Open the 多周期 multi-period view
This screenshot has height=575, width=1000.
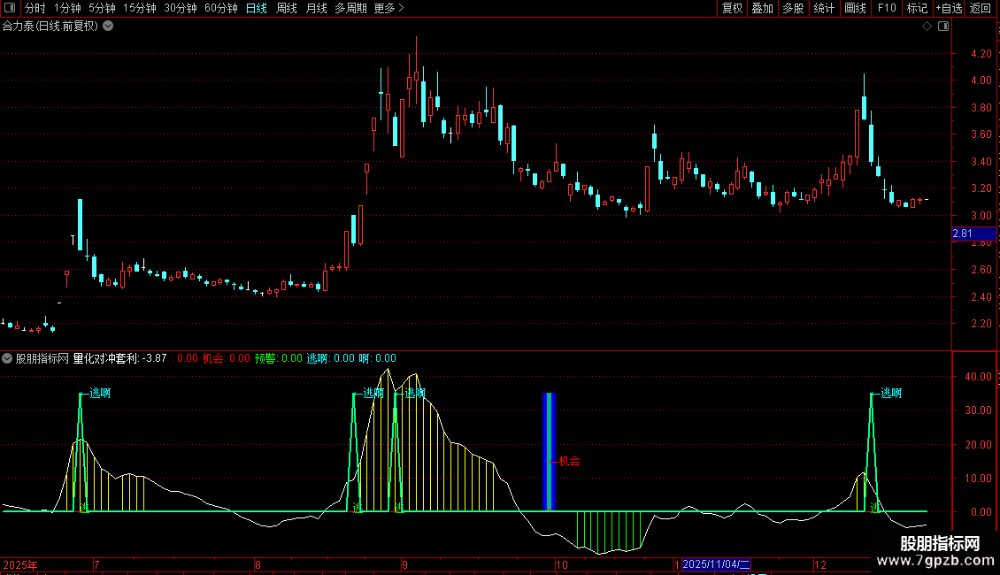pyautogui.click(x=350, y=8)
